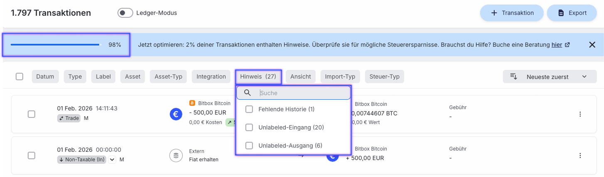Viewport: 604px width, 177px height.
Task: Click the orange Bitcoin icon beside Bitbox Bitcoin
Action: coord(192,103)
